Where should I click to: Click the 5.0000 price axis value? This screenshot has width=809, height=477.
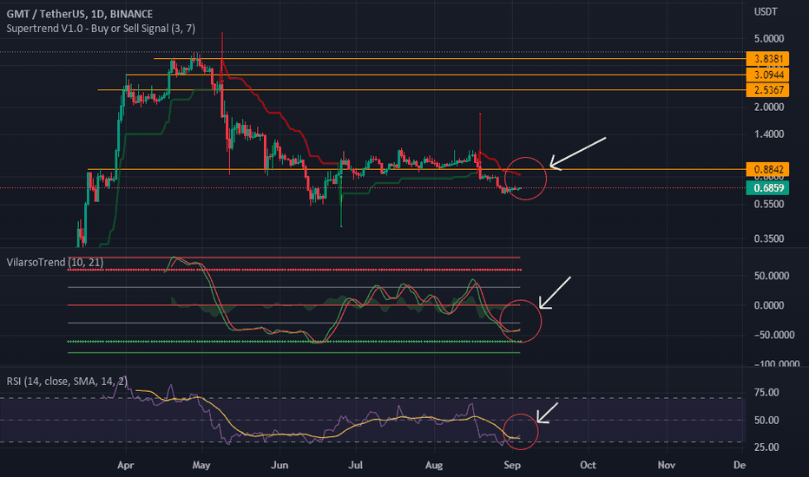click(769, 39)
